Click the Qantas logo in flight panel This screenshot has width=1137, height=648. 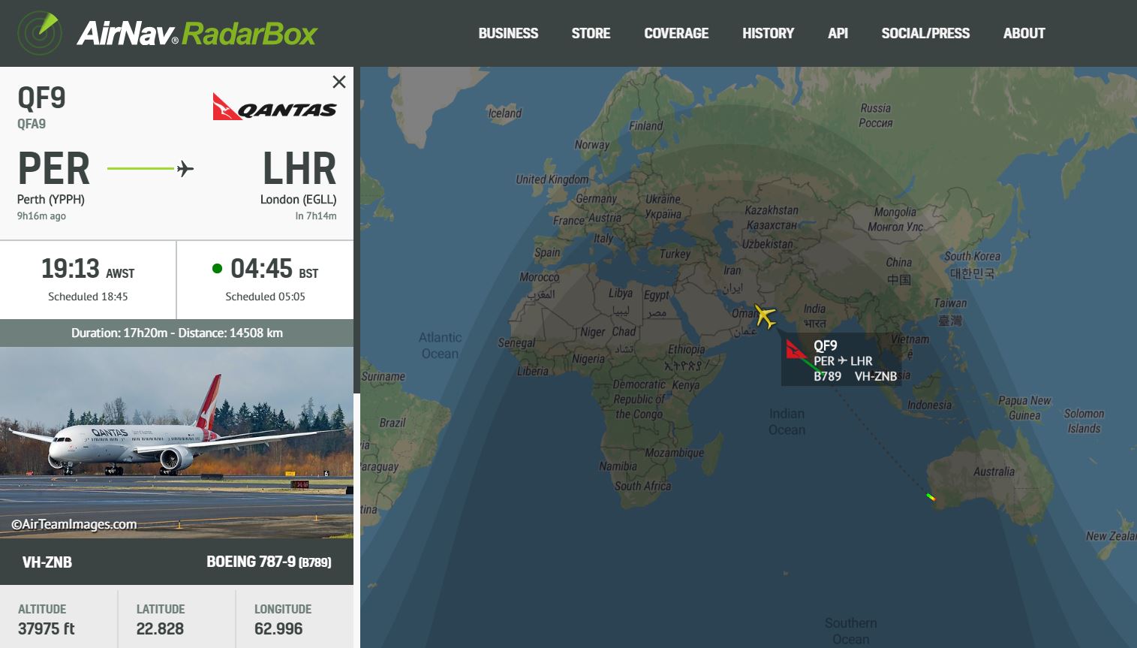point(274,107)
